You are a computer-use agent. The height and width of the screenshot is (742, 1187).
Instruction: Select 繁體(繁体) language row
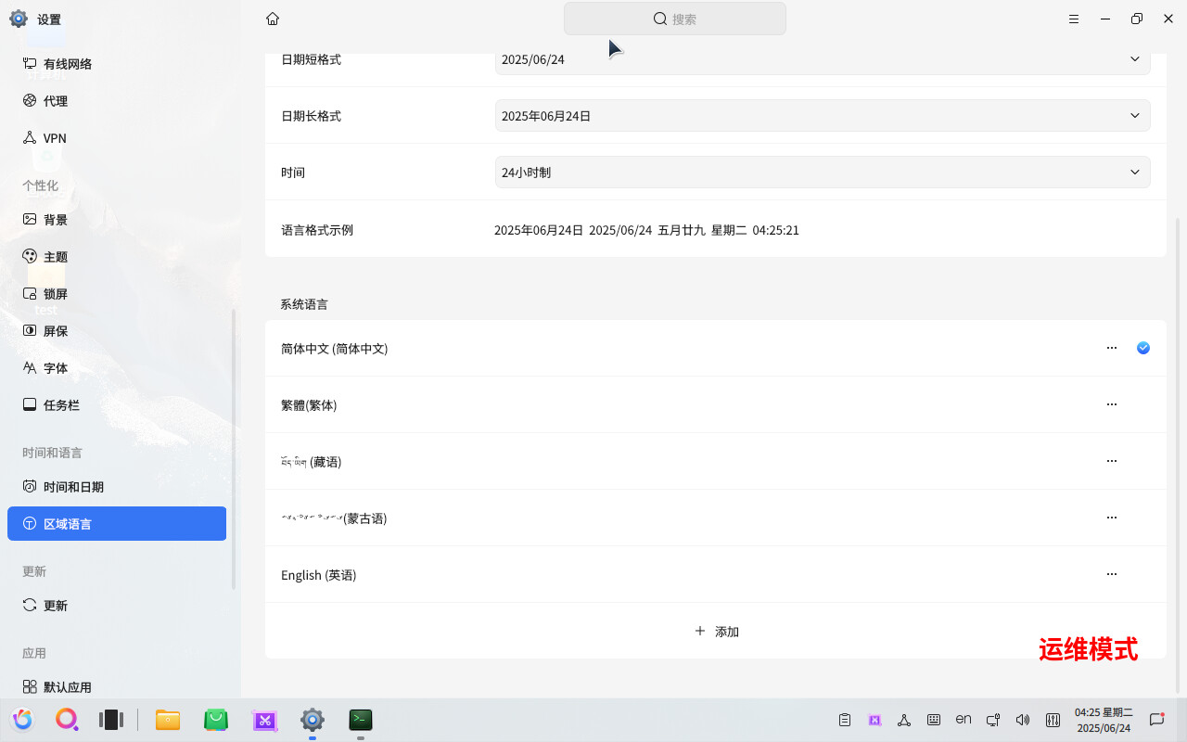coord(716,405)
